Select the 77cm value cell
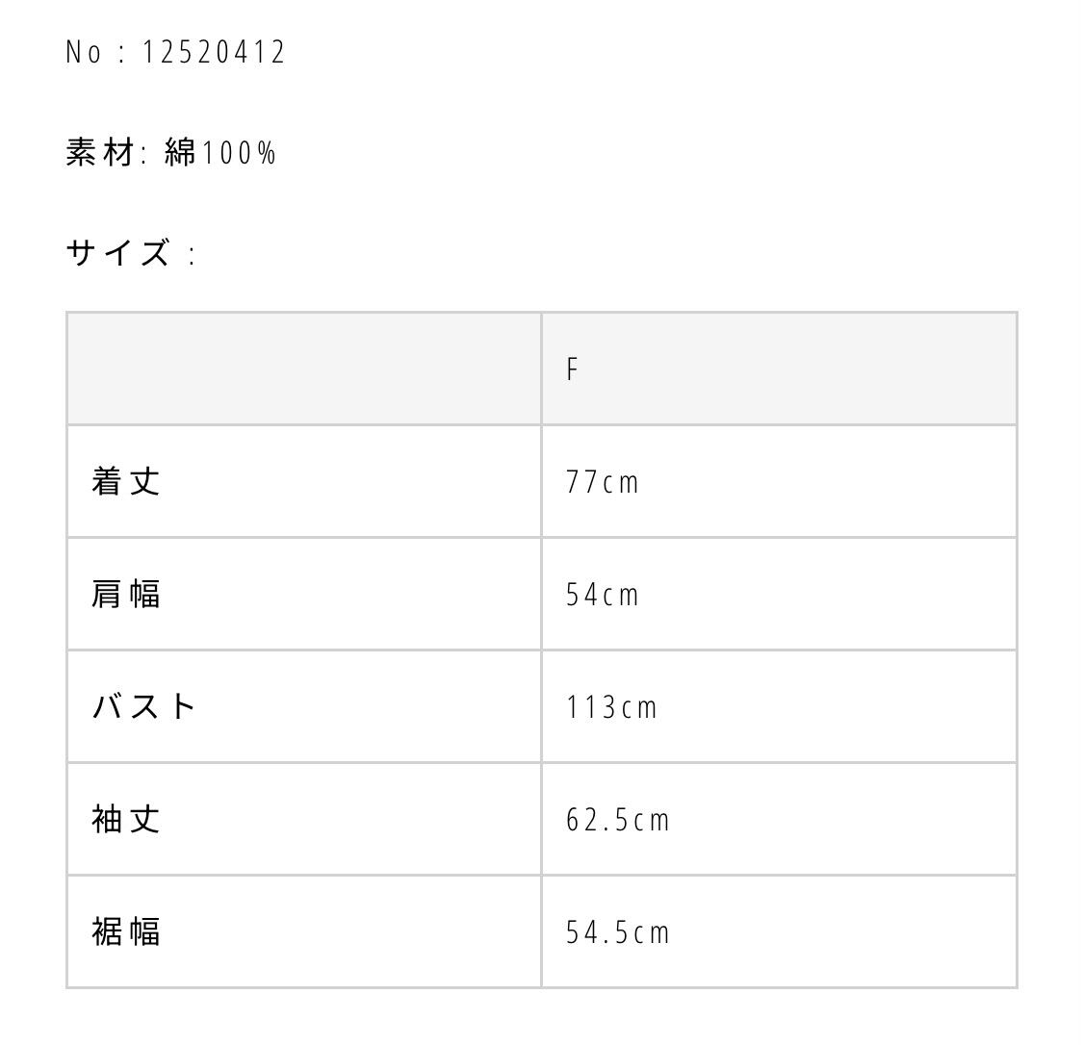 click(x=603, y=482)
